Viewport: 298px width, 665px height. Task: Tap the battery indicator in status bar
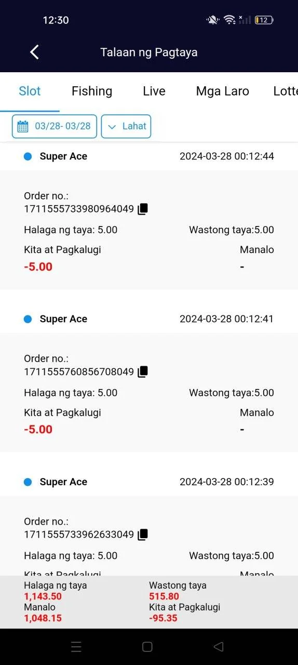tap(264, 20)
